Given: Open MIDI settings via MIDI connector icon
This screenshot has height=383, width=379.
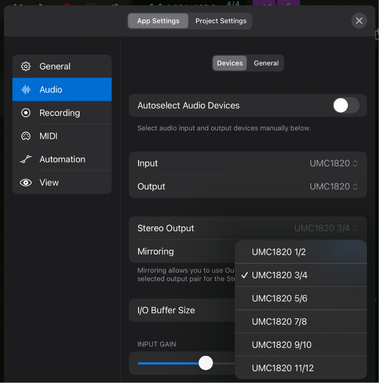Looking at the screenshot, I should 25,136.
